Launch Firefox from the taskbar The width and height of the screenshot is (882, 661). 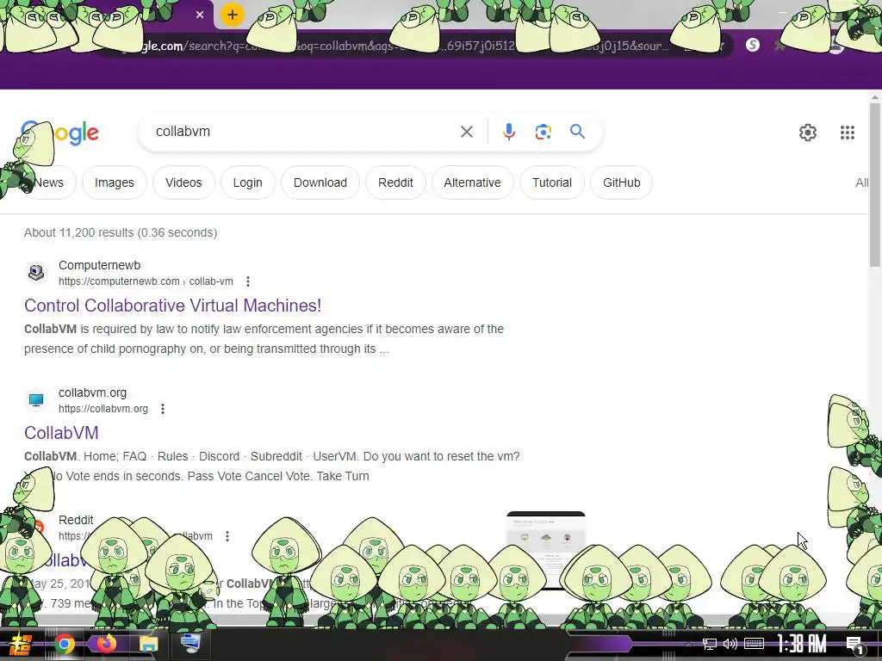point(106,644)
